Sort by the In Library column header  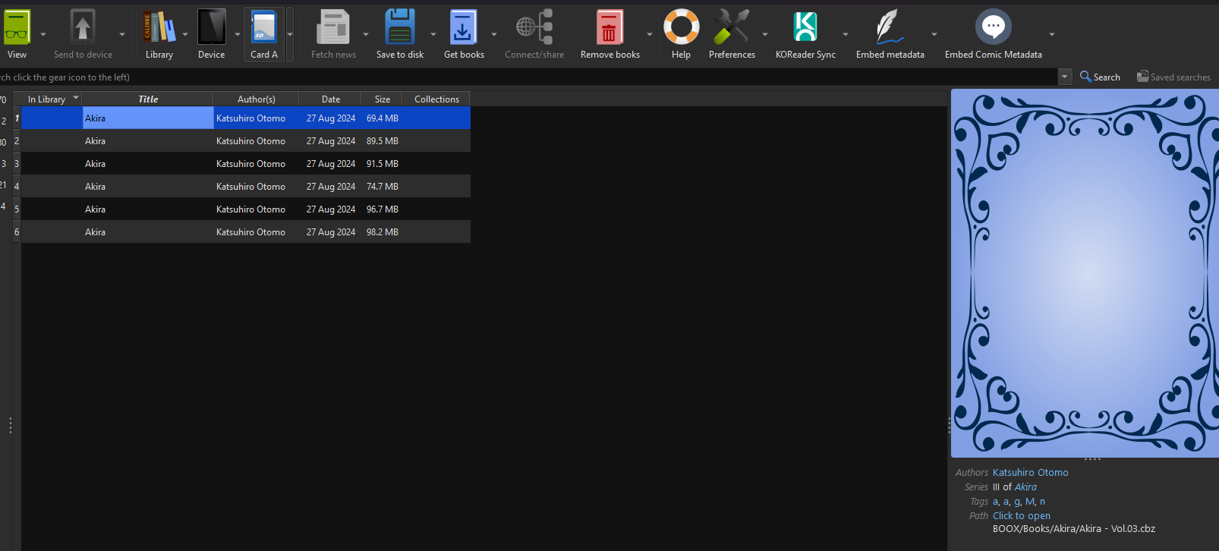tap(52, 99)
